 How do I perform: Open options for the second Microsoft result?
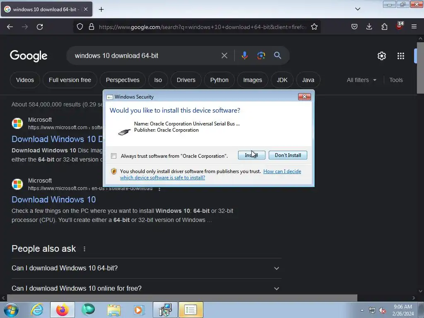(159, 189)
